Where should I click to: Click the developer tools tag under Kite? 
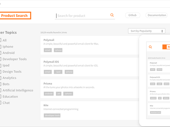pyautogui.click(x=52, y=115)
